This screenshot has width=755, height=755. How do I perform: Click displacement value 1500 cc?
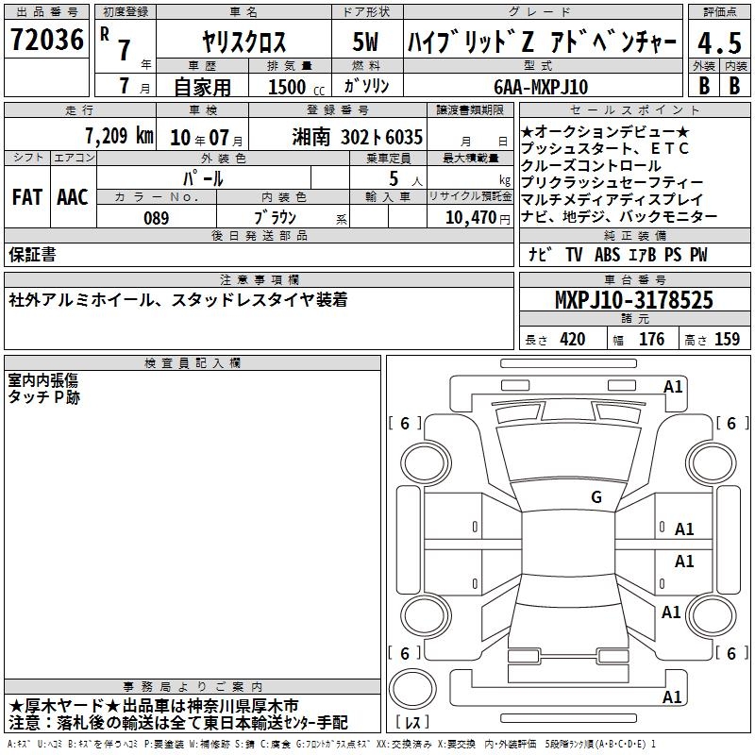(x=296, y=87)
